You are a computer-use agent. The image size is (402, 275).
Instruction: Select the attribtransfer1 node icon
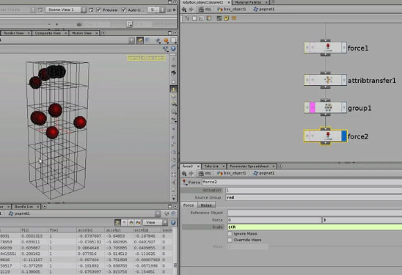click(x=328, y=80)
